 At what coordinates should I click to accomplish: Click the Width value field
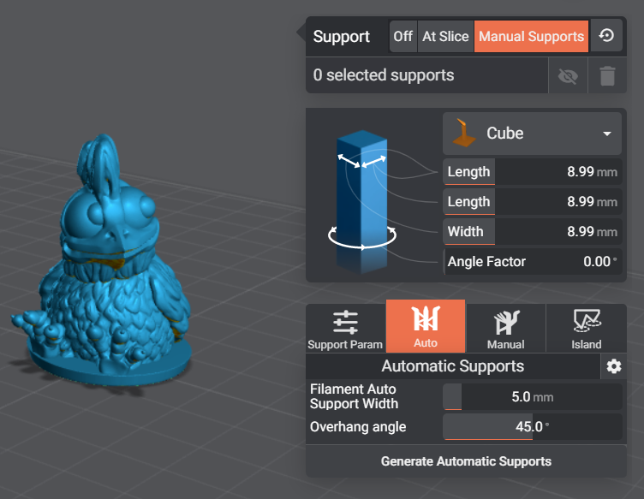point(557,231)
